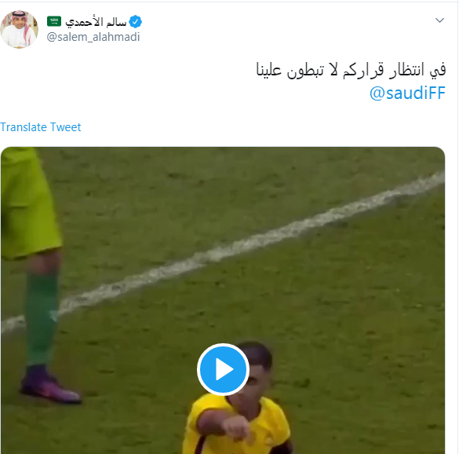This screenshot has width=459, height=454.
Task: Click the lime shorts in video corner
Action: tap(29, 203)
